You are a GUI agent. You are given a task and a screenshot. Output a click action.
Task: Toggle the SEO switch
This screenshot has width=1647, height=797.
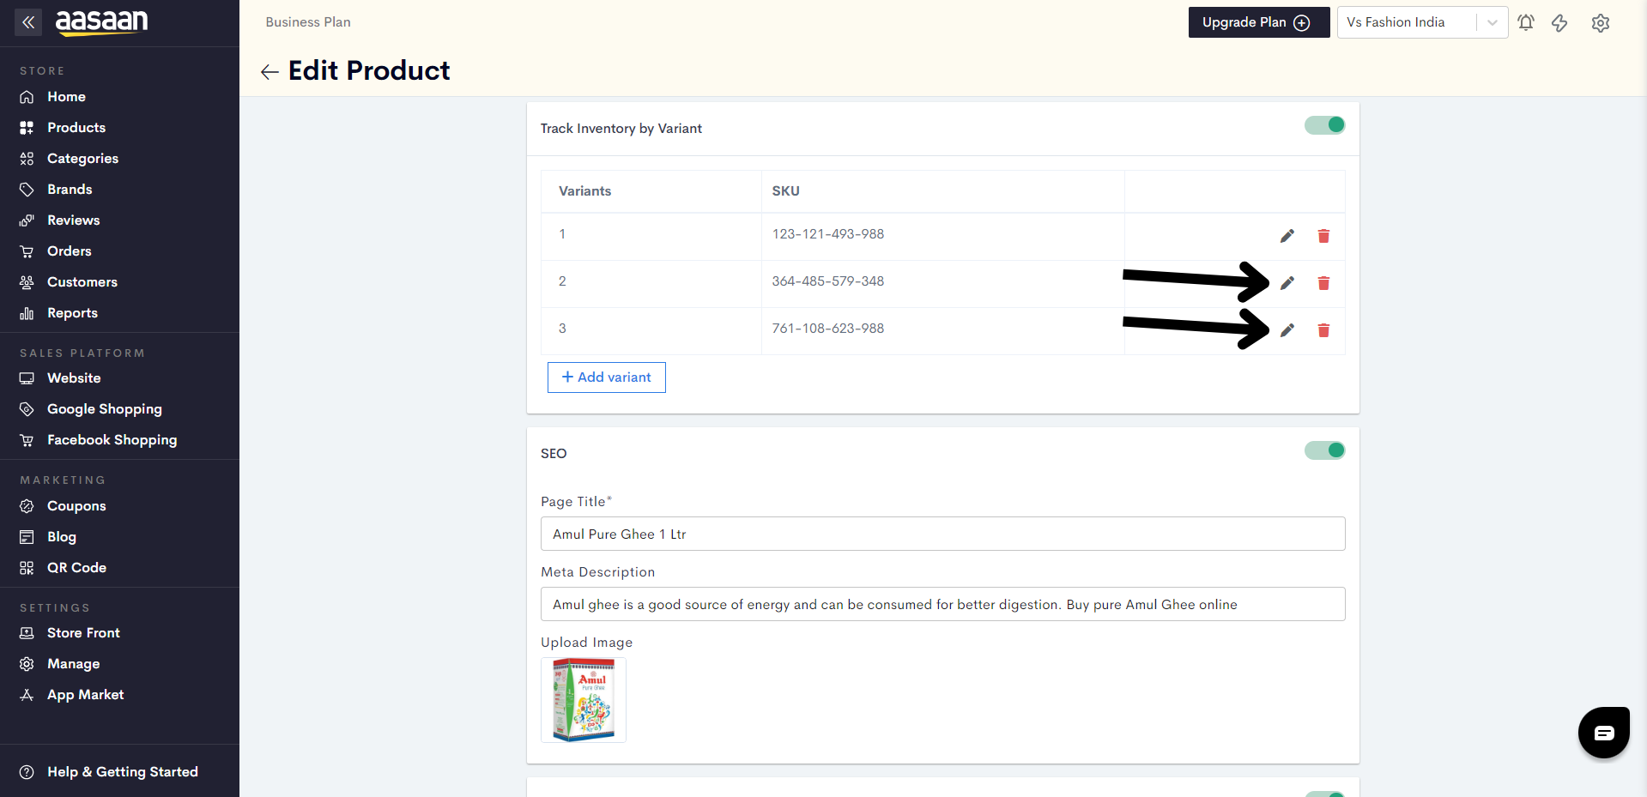tap(1325, 450)
